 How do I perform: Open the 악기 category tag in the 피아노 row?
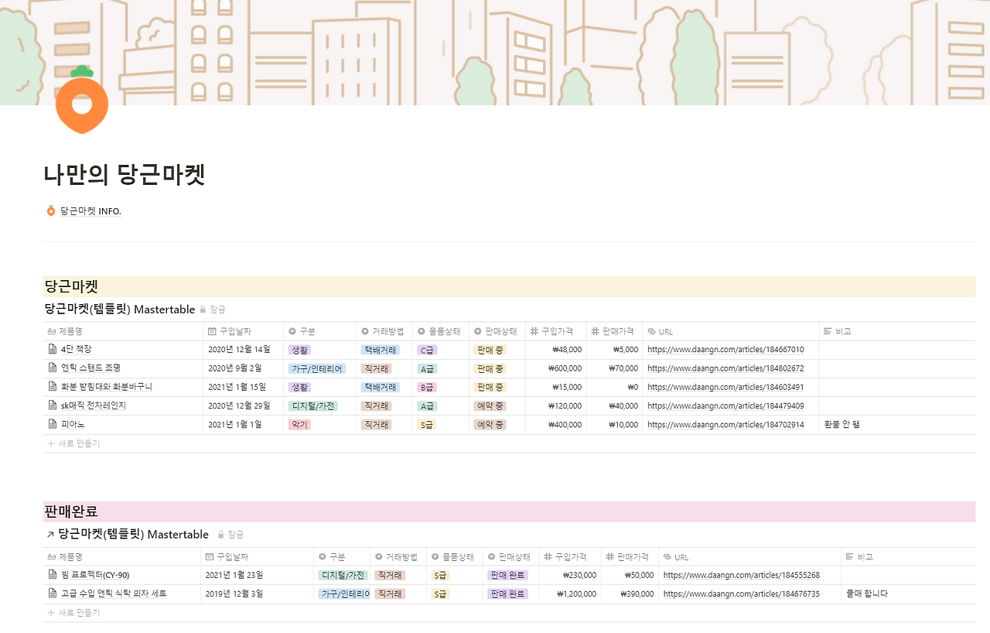pyautogui.click(x=298, y=424)
